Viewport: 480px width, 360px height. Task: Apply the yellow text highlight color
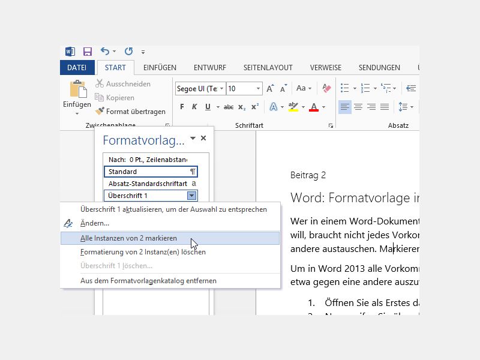(293, 107)
